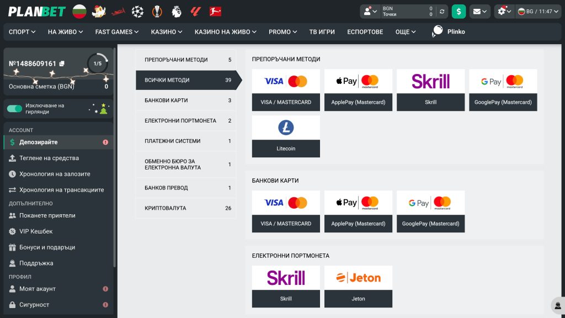Open the settings gear dropdown
The width and height of the screenshot is (565, 318).
pyautogui.click(x=504, y=11)
